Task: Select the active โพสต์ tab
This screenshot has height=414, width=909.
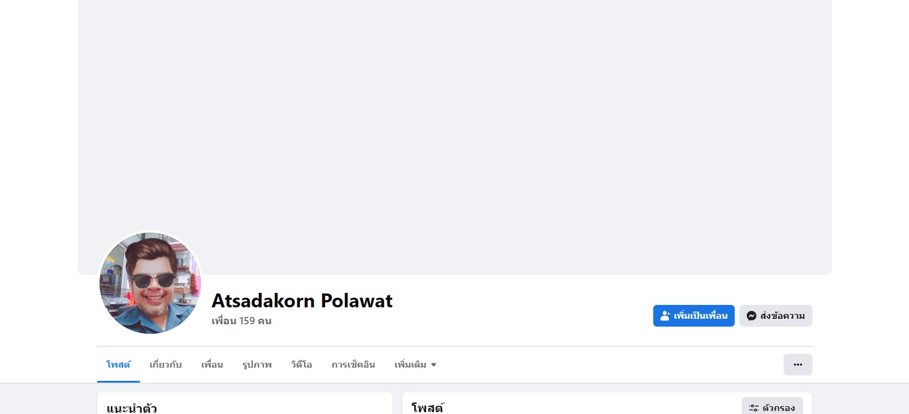Action: 118,365
